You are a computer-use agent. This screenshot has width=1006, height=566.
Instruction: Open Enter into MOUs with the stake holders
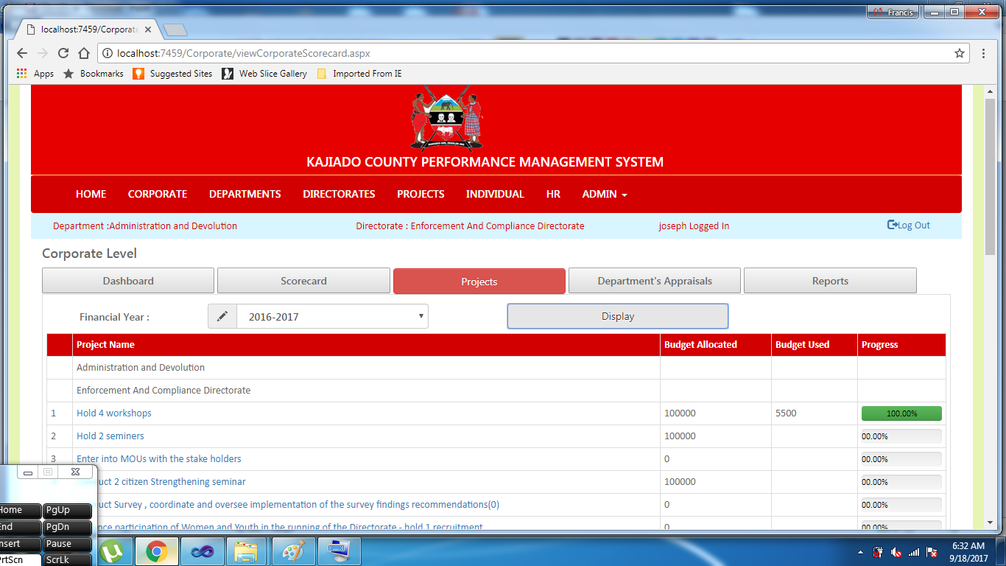[x=159, y=459]
